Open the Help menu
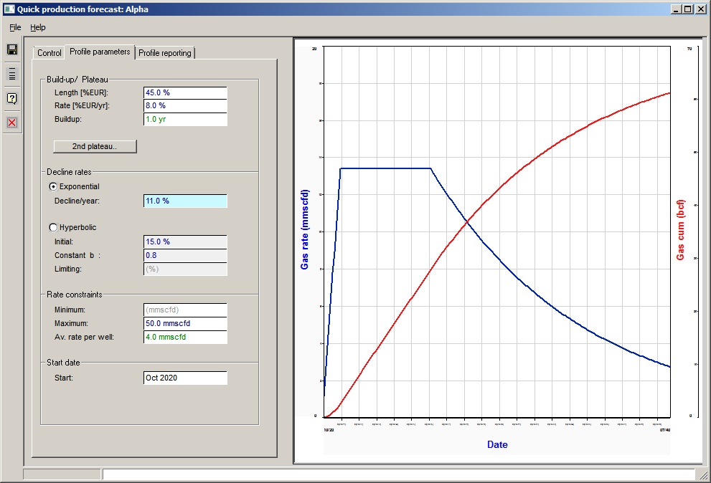 click(37, 27)
